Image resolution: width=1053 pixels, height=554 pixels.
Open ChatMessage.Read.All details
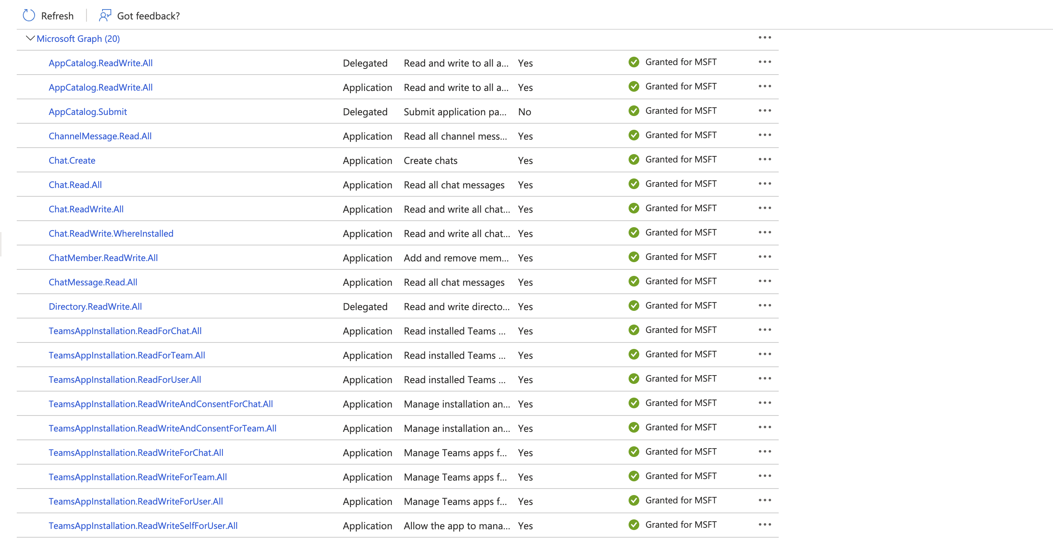tap(93, 282)
